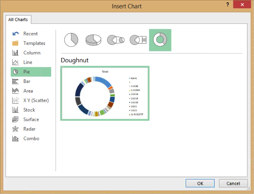
Task: Select the Surface chart category
Action: [31, 119]
